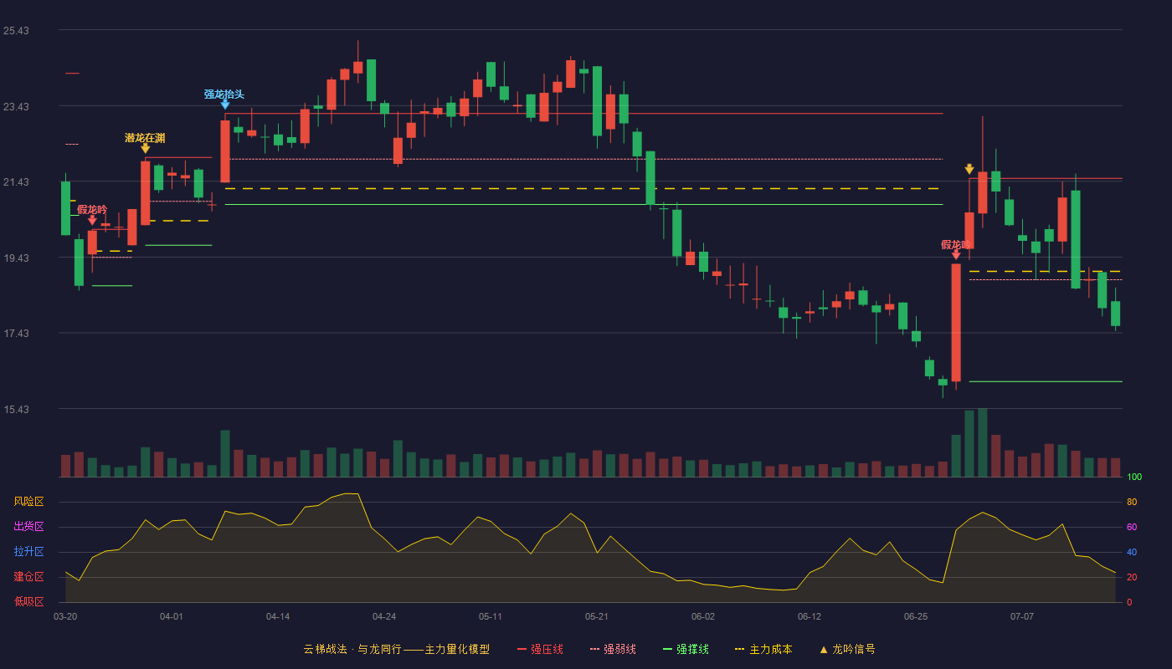Image resolution: width=1172 pixels, height=669 pixels.
Task: Click the 23.43 price axis label
Action: (x=16, y=107)
